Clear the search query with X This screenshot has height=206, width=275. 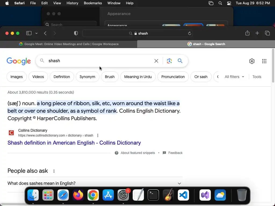click(x=156, y=61)
